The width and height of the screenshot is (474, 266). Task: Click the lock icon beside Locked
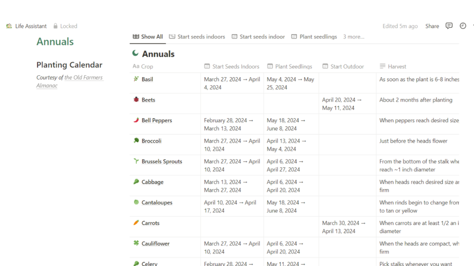56,26
